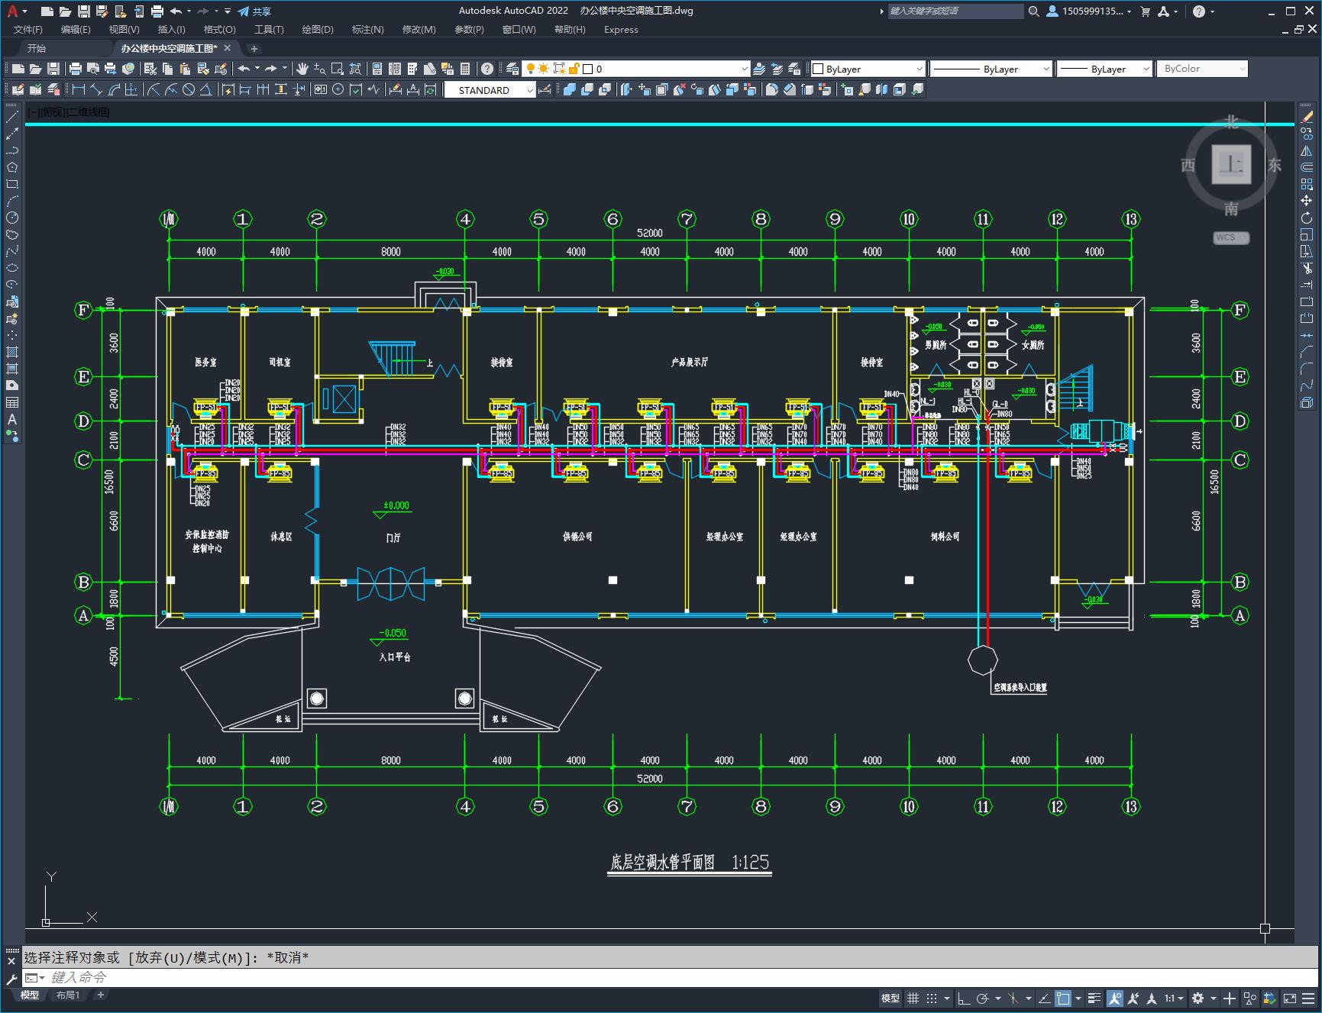Open the layer dropdown list
Screen dimensions: 1322x1013
(744, 69)
